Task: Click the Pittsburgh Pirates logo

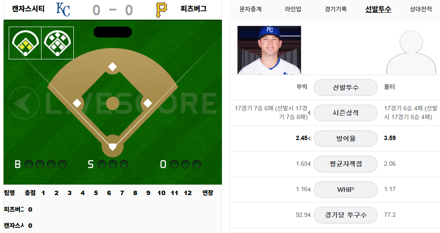Action: click(161, 10)
